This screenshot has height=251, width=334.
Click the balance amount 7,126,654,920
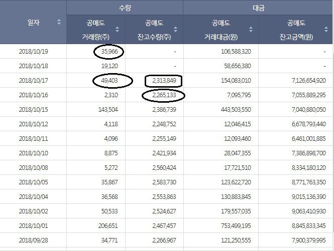309,81
